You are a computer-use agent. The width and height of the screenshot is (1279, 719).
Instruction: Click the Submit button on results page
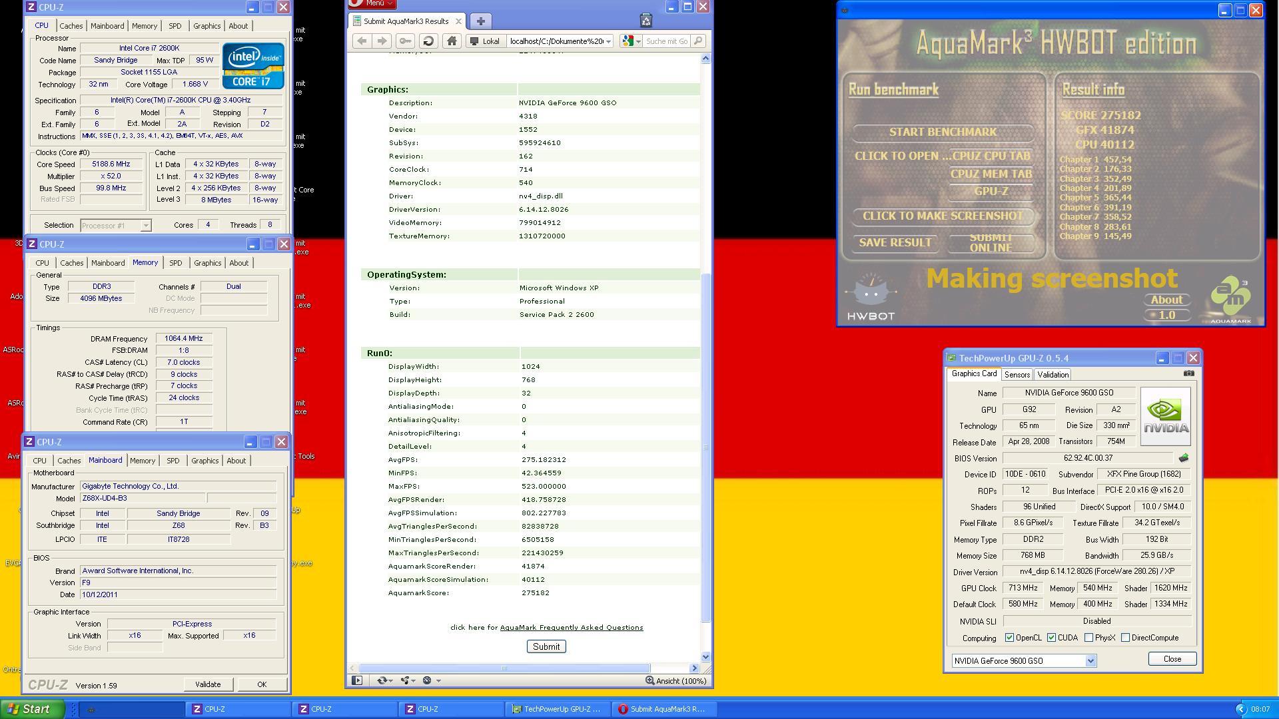click(x=546, y=646)
